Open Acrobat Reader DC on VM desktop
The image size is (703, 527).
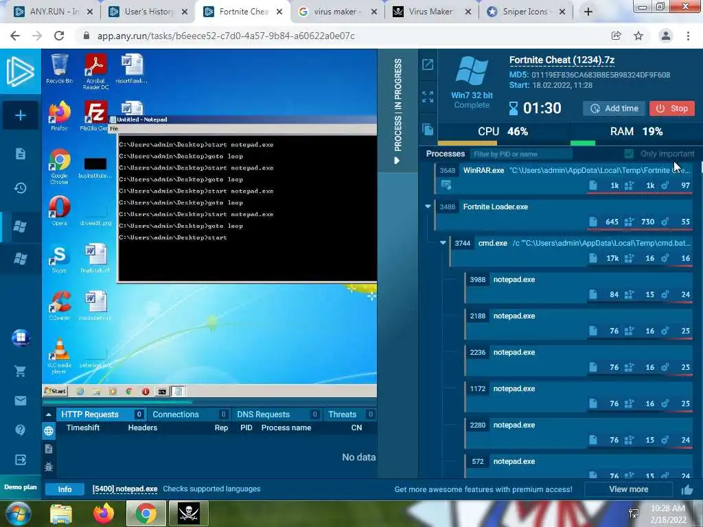(x=95, y=71)
